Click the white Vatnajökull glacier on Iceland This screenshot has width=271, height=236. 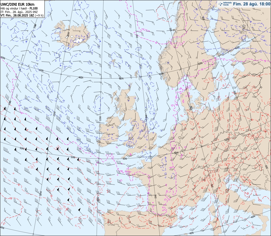pos(79,41)
